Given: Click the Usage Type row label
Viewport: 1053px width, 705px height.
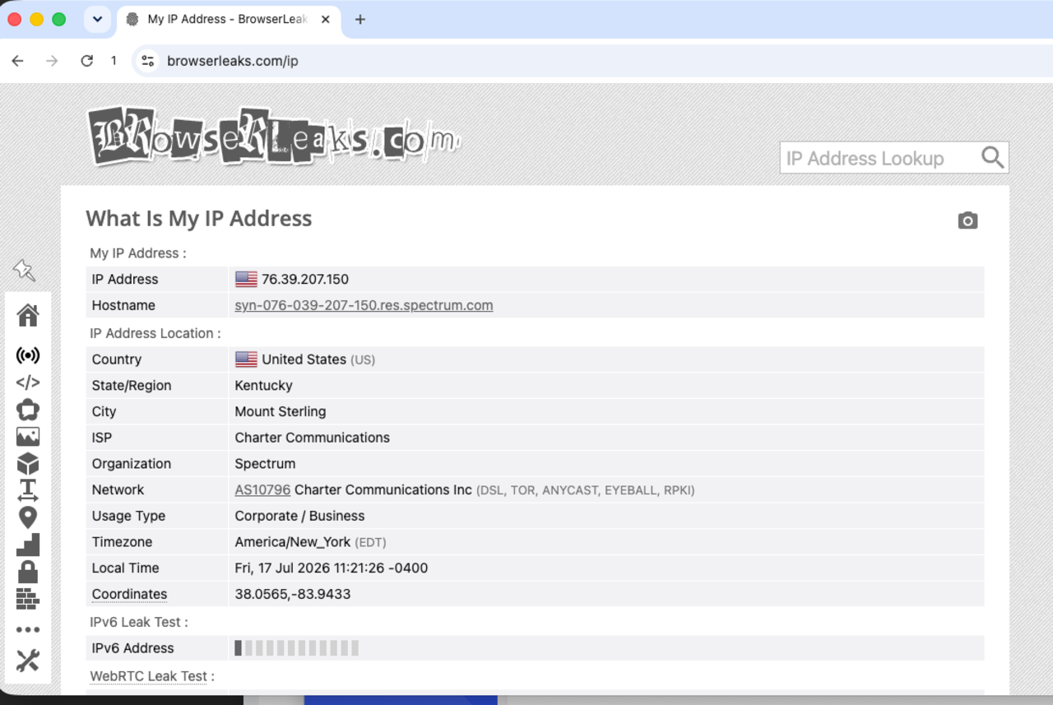Looking at the screenshot, I should tap(128, 516).
